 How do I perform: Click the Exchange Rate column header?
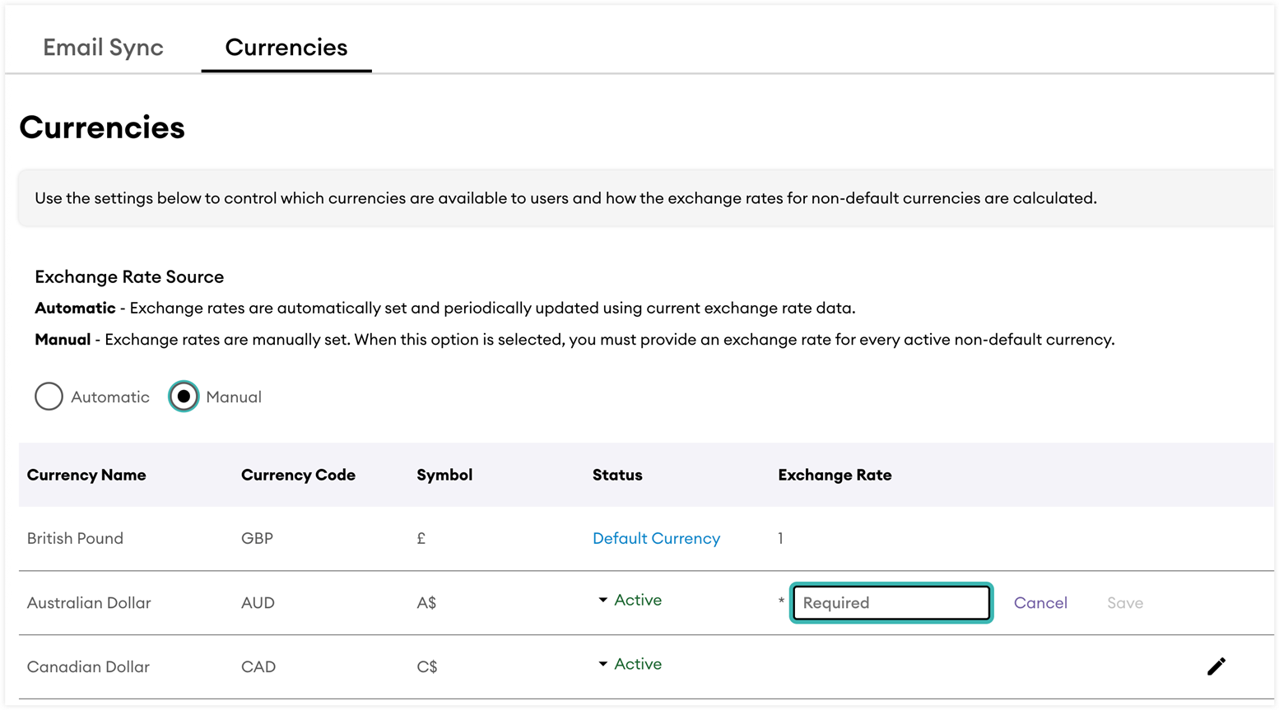click(835, 475)
